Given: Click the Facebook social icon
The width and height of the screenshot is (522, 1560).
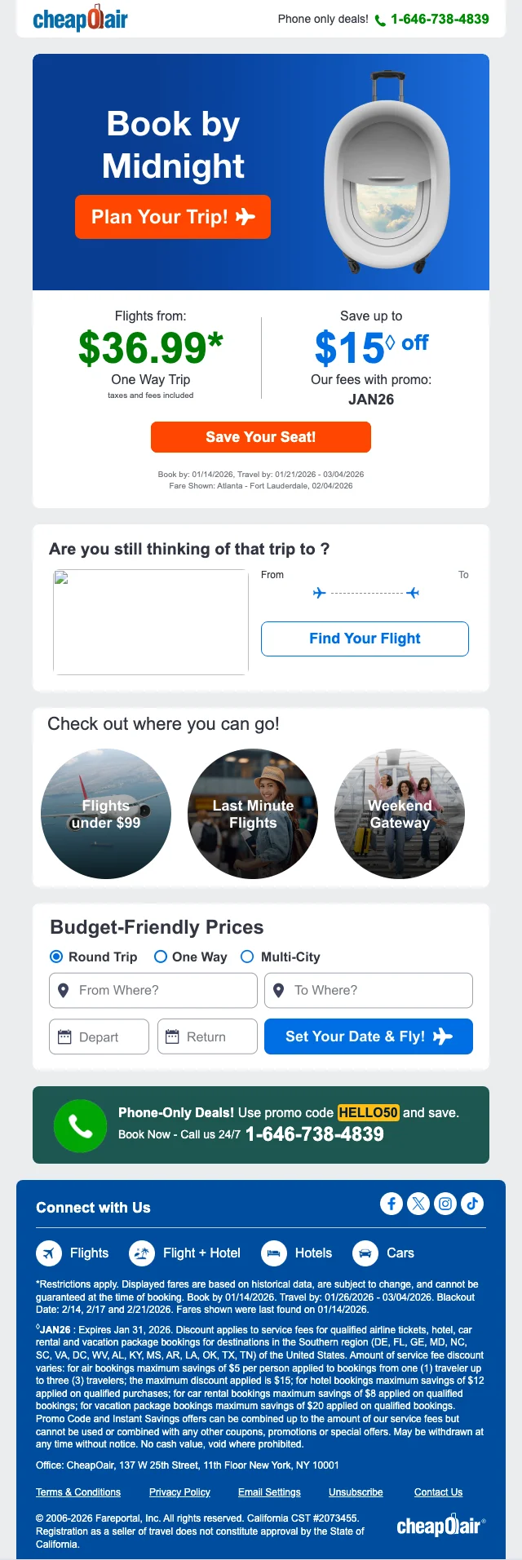Looking at the screenshot, I should pyautogui.click(x=391, y=1204).
